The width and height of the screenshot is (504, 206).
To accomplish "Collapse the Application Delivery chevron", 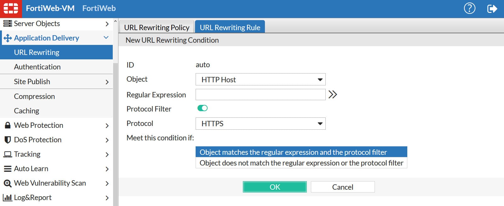I will 106,38.
